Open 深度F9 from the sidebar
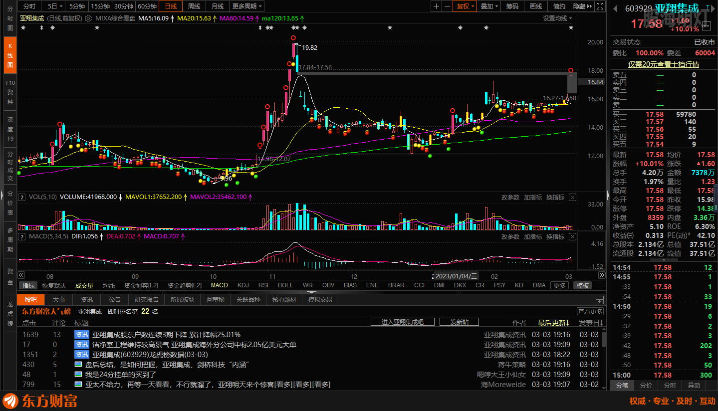Image resolution: width=718 pixels, height=411 pixels. (10, 129)
